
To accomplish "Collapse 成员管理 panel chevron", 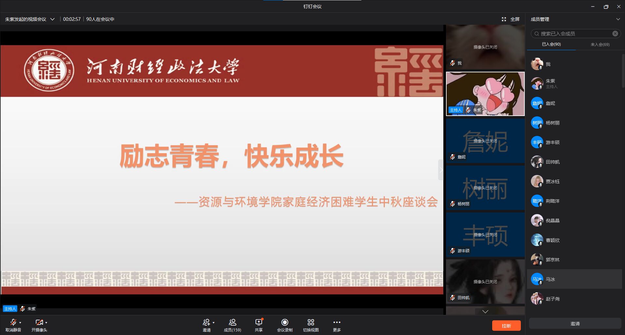I will tap(618, 19).
